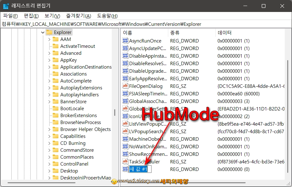This screenshot has width=292, height=187.
Task: Click the registry path address bar
Action: pos(146,24)
